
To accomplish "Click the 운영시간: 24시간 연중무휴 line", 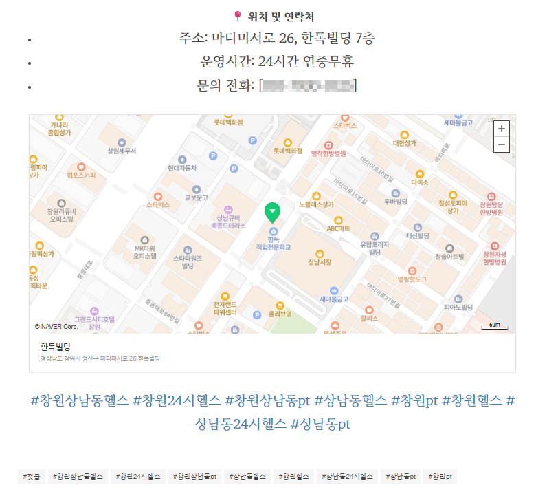I will point(277,61).
